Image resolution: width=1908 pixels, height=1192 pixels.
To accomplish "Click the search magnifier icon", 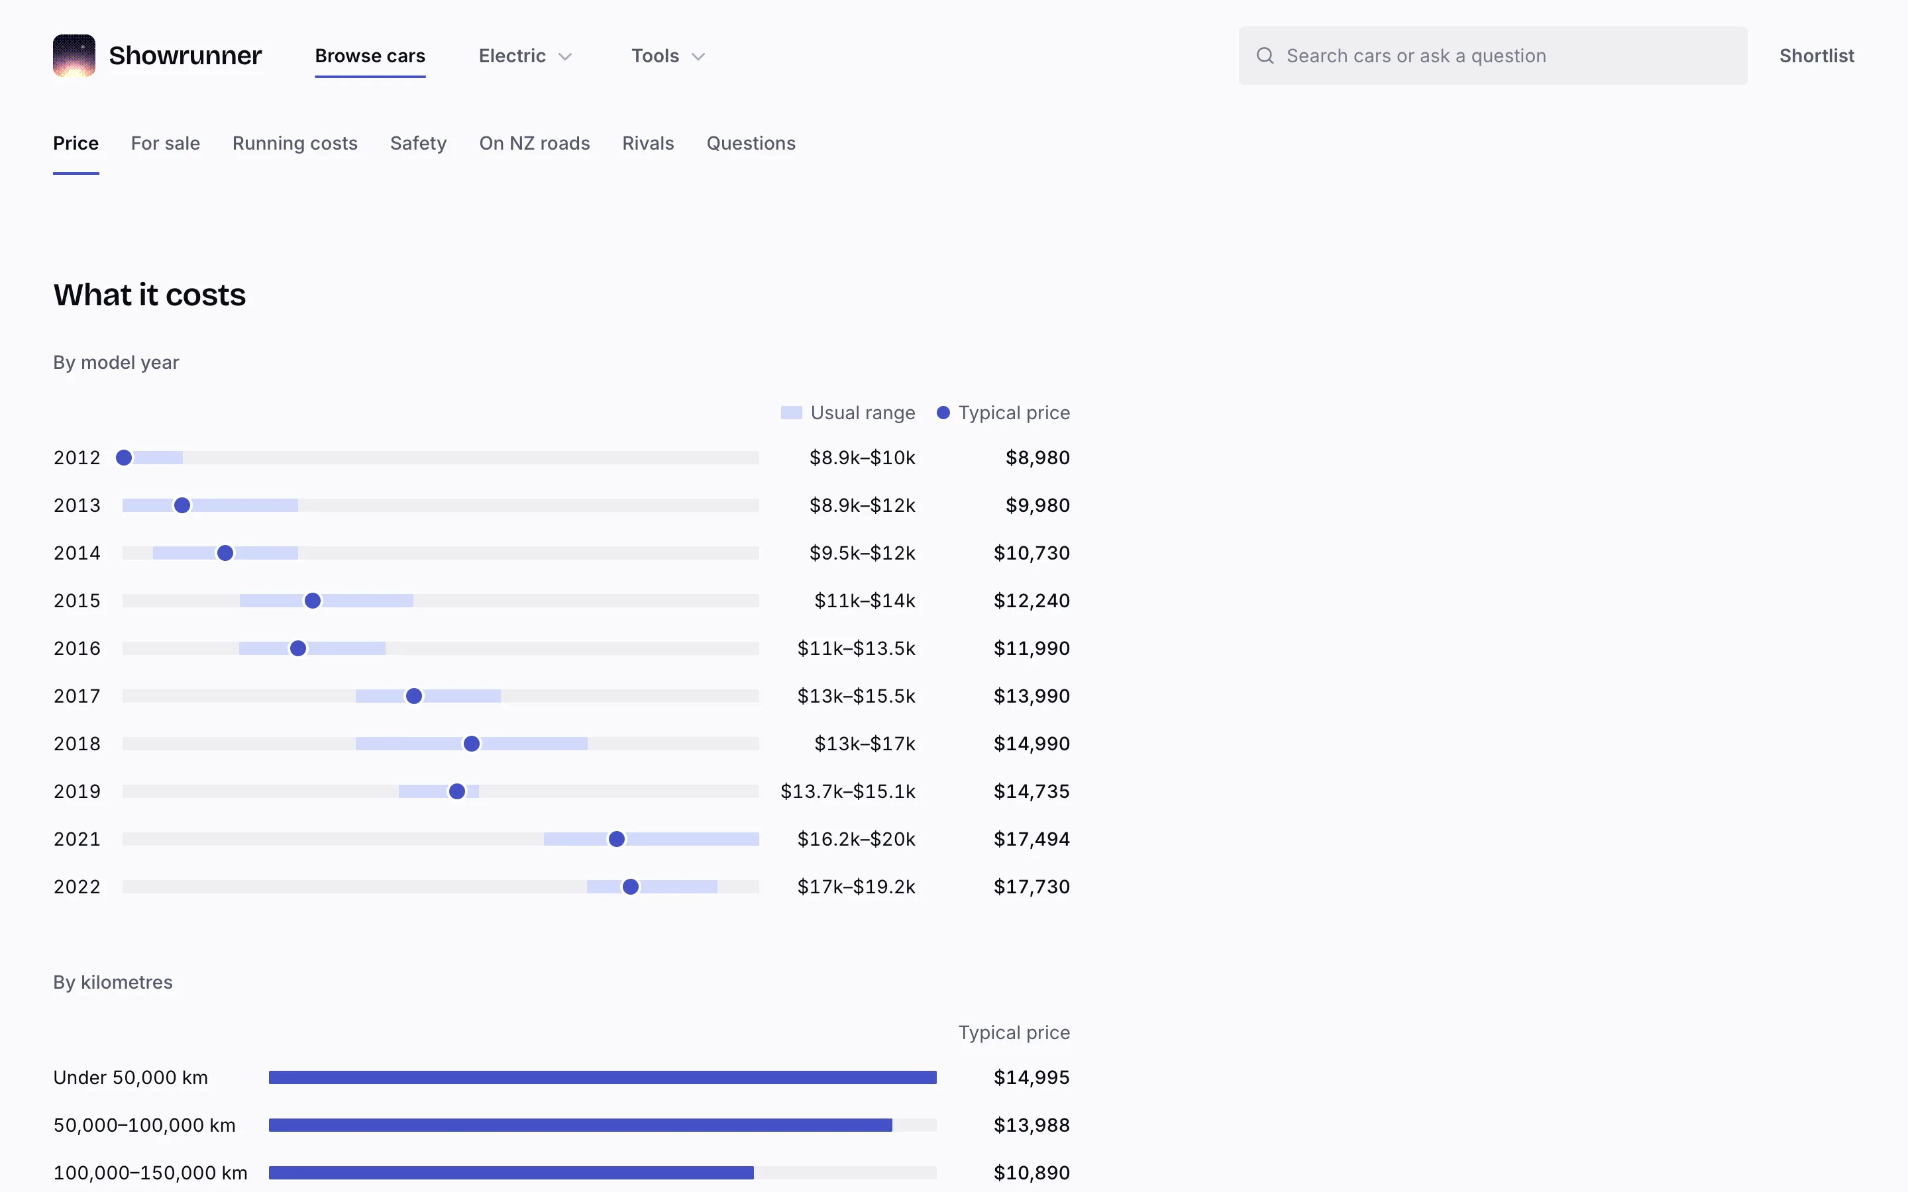I will [1265, 55].
